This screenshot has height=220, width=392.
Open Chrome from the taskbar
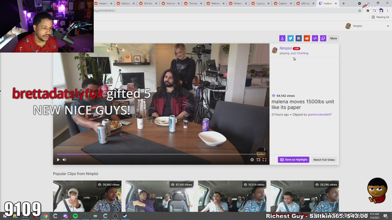45,216
